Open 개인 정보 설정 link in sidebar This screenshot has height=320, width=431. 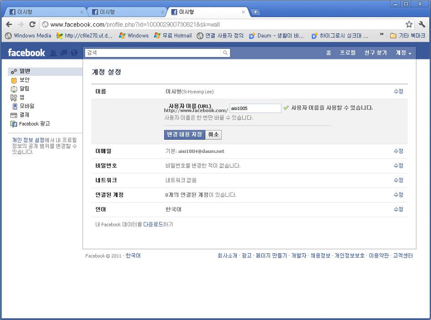28,140
